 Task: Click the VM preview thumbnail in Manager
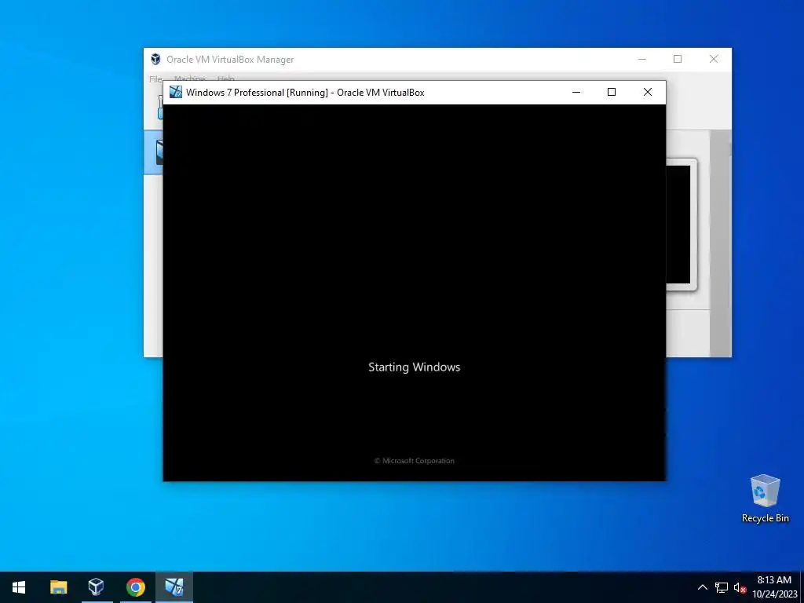pyautogui.click(x=682, y=225)
